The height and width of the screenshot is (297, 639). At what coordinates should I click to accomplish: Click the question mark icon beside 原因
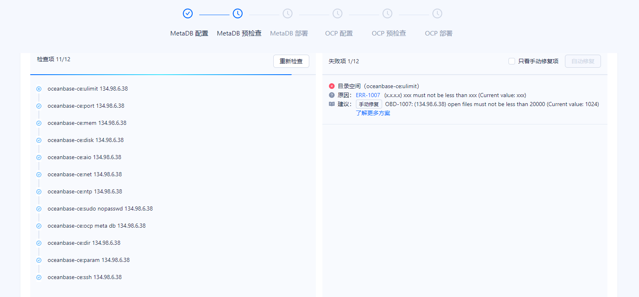(x=332, y=95)
